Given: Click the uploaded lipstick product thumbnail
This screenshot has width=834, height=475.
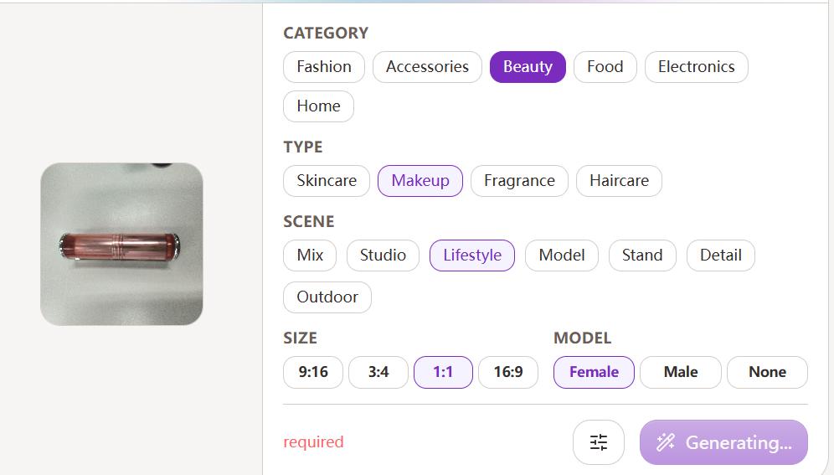Looking at the screenshot, I should [121, 244].
